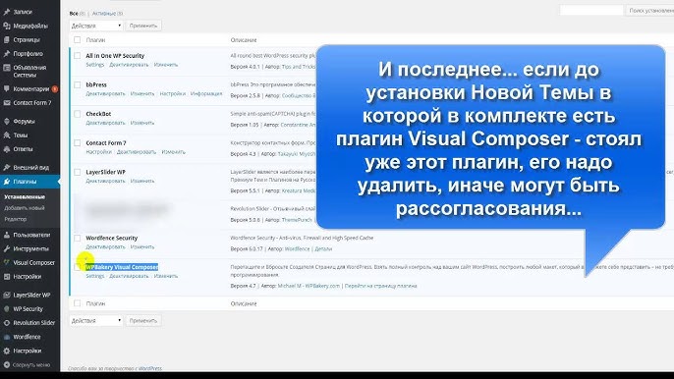Select the LayerSlider WP checkbox
Viewport: 674px width, 379px height.
click(x=77, y=172)
